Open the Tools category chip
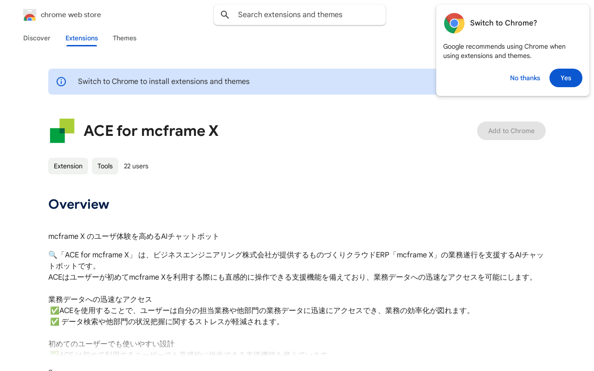This screenshot has width=594, height=371. (x=105, y=166)
